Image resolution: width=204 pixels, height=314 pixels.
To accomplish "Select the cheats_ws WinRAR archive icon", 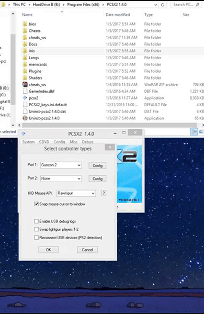I will coord(25,84).
